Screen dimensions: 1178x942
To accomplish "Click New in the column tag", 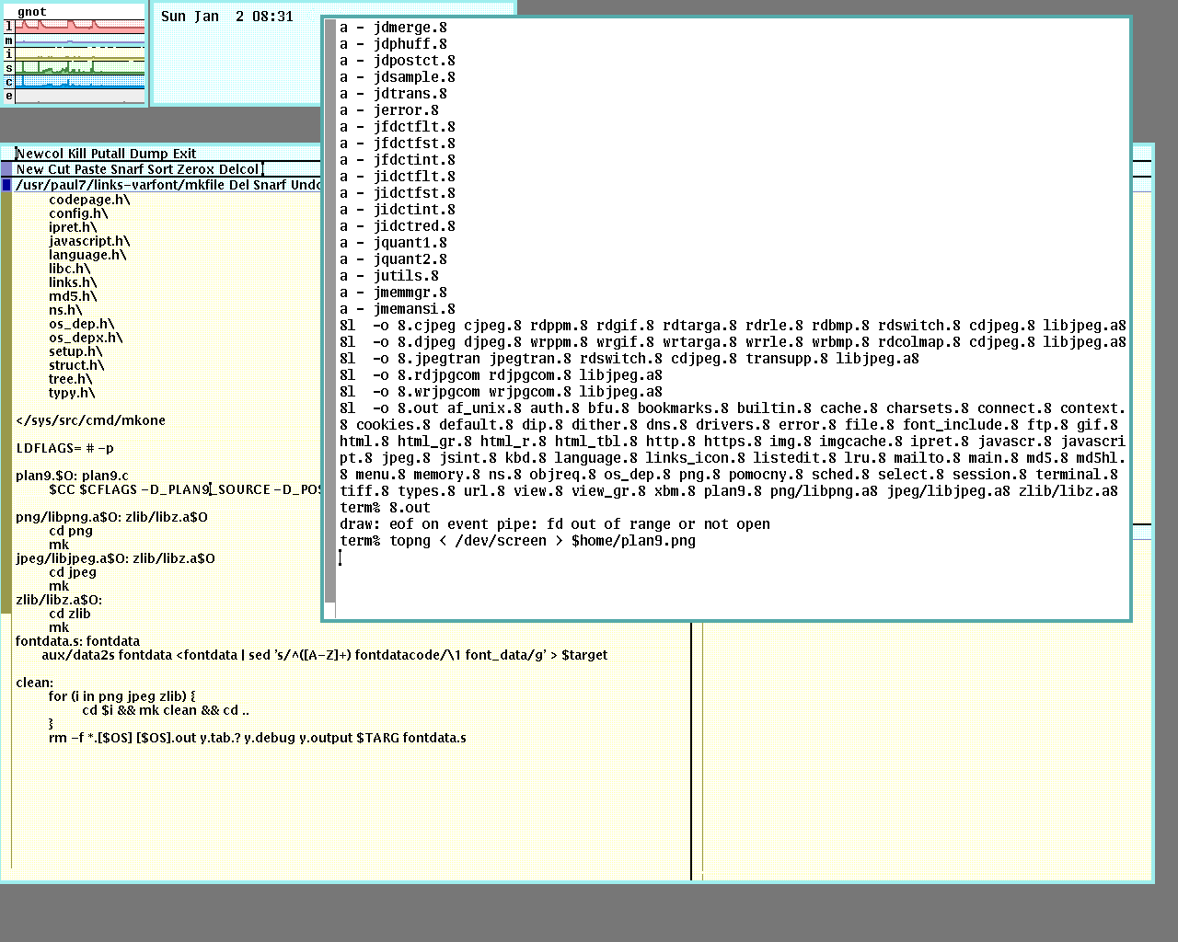I will [x=29, y=169].
